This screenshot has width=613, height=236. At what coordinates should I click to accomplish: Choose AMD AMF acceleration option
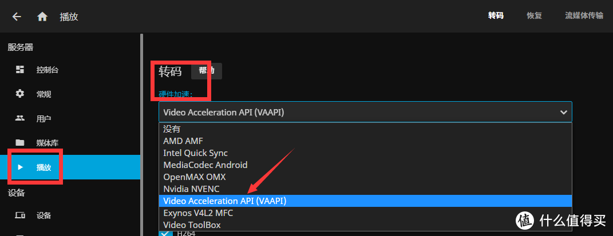coord(365,141)
